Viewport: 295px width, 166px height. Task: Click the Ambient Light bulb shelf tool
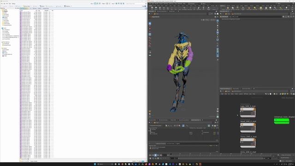pyautogui.click(x=286, y=8)
